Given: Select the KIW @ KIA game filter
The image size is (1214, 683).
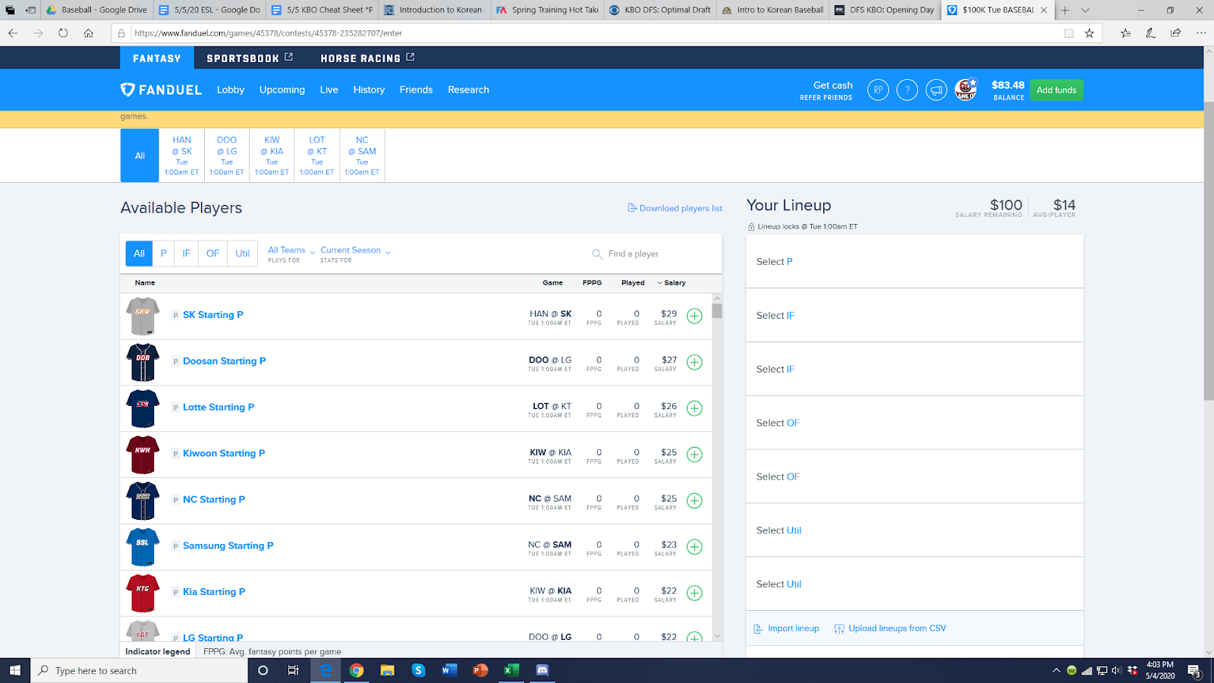Looking at the screenshot, I should tap(272, 156).
